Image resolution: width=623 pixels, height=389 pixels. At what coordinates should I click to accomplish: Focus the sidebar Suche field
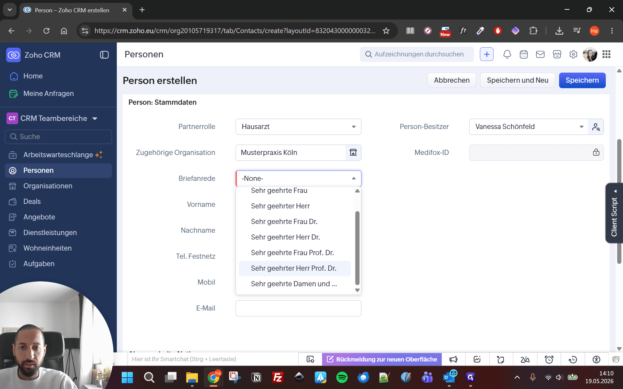click(58, 137)
